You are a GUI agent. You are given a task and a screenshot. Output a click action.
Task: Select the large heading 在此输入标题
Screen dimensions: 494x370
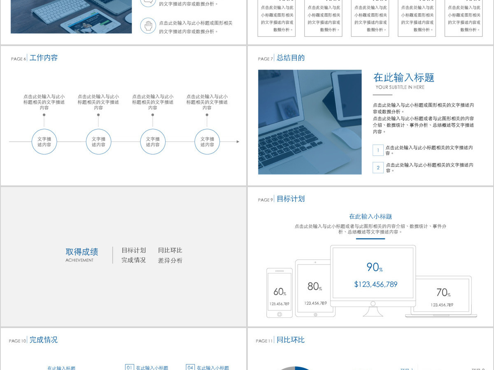(x=404, y=78)
